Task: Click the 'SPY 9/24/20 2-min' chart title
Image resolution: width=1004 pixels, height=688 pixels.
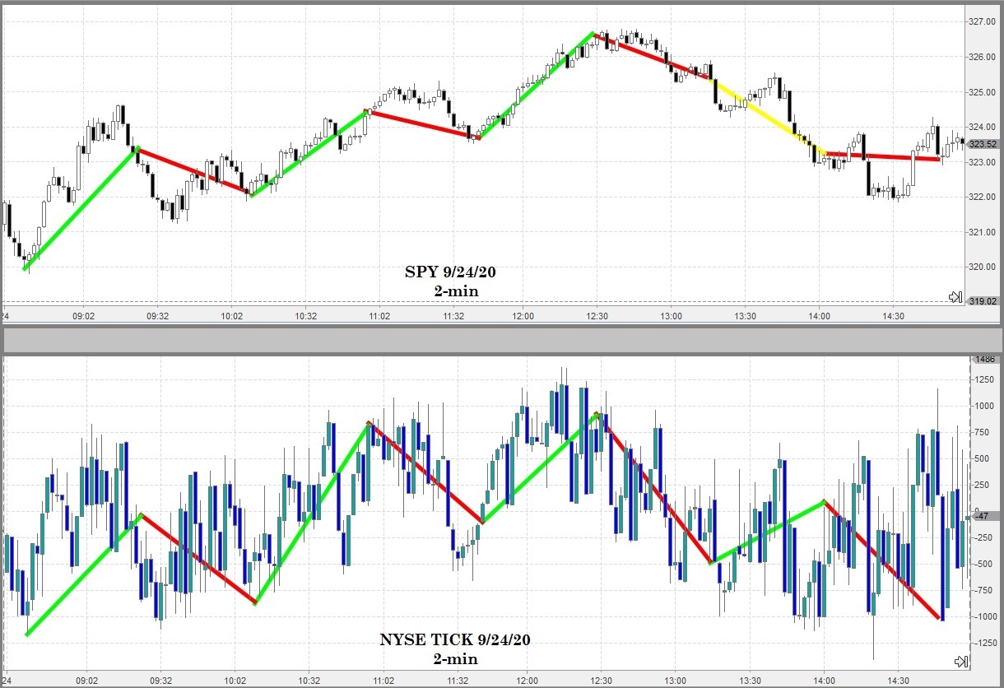Action: click(450, 282)
